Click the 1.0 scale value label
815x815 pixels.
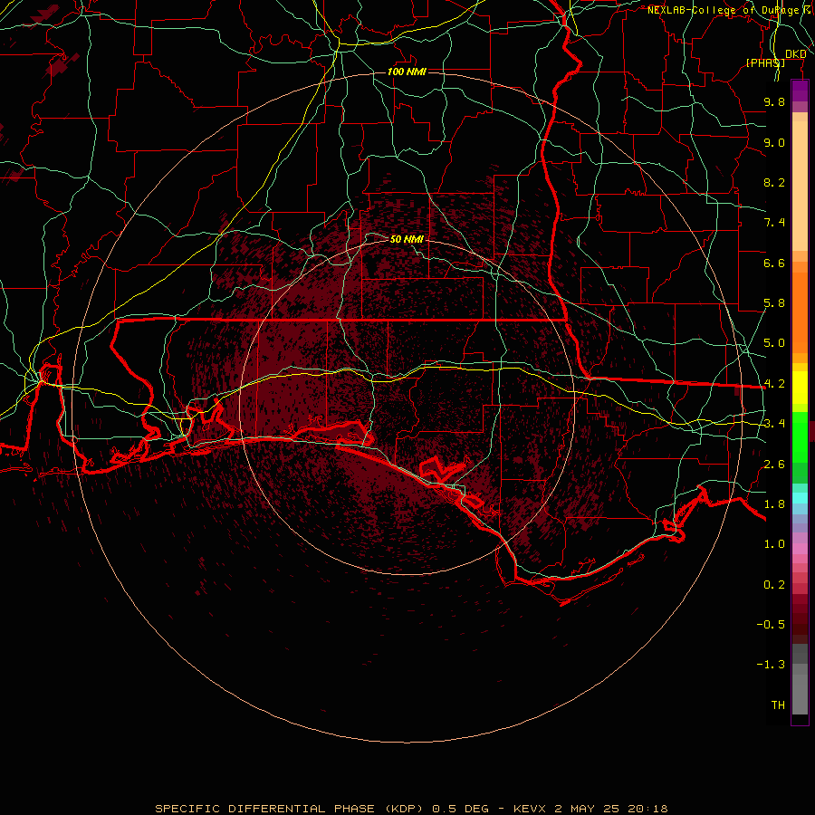(x=774, y=544)
